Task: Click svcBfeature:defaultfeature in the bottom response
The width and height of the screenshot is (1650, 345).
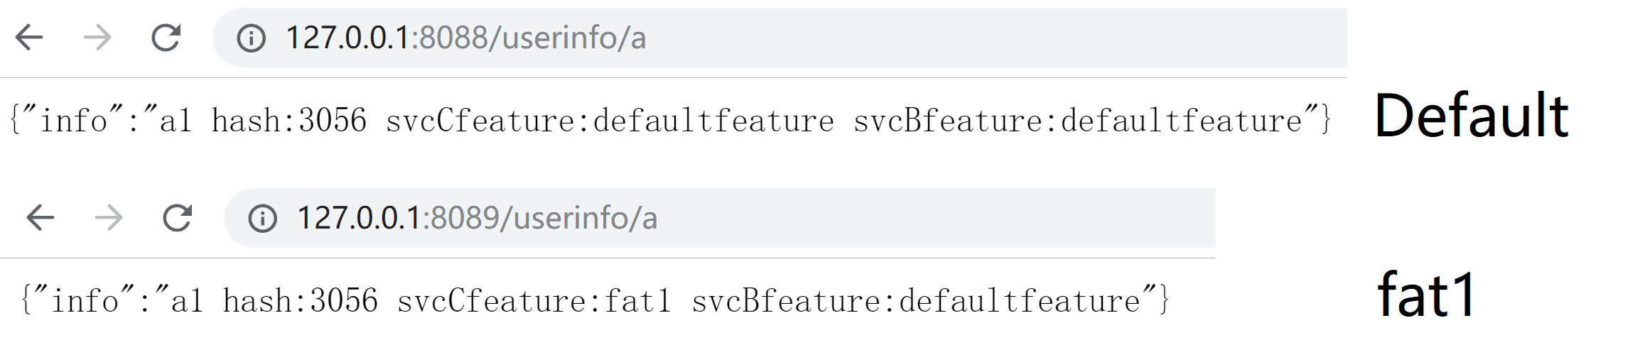Action: (916, 301)
